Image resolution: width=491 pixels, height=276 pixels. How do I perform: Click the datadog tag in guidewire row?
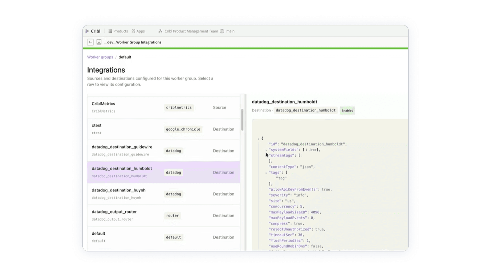coord(173,151)
